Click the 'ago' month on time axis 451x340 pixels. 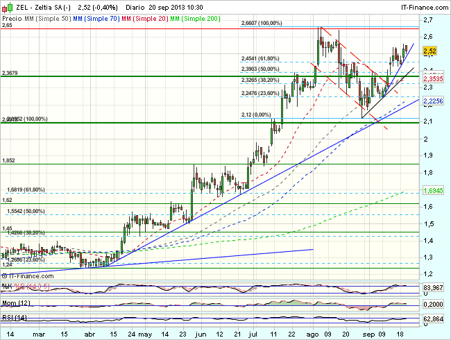point(313,334)
